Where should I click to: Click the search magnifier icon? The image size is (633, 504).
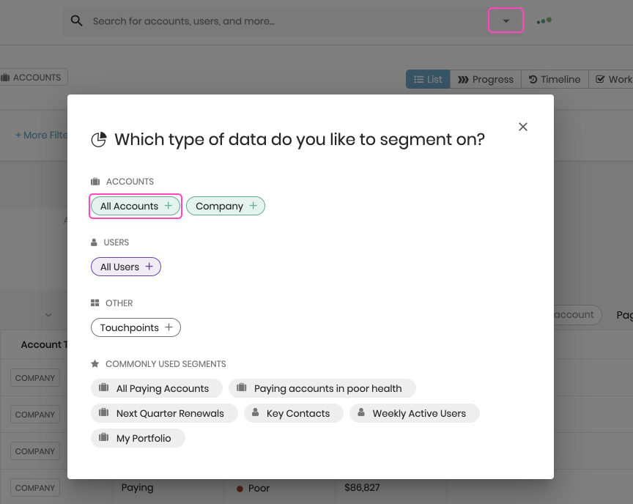76,21
